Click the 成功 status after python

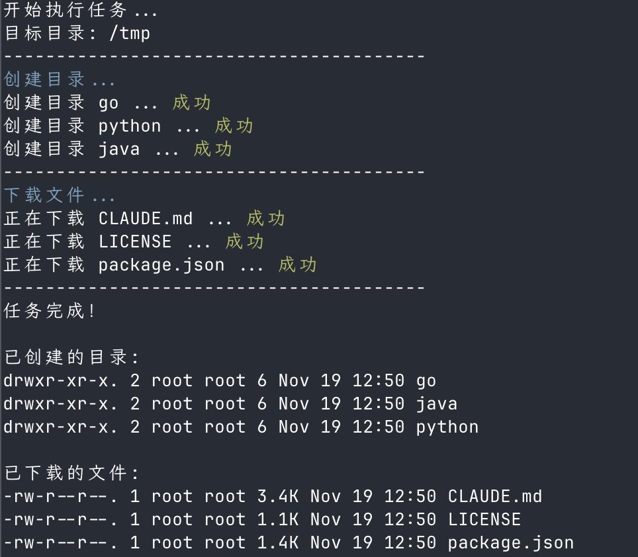coord(234,126)
